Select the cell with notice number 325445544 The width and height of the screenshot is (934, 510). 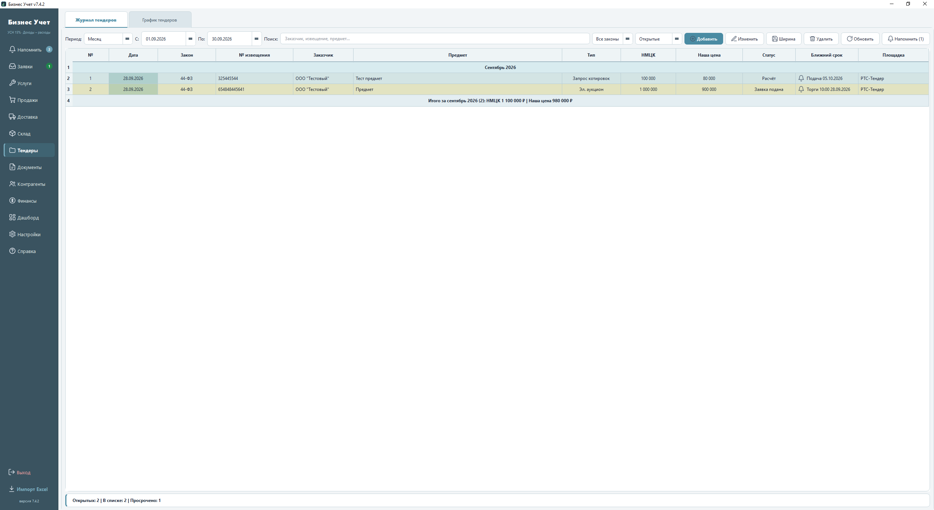click(254, 78)
